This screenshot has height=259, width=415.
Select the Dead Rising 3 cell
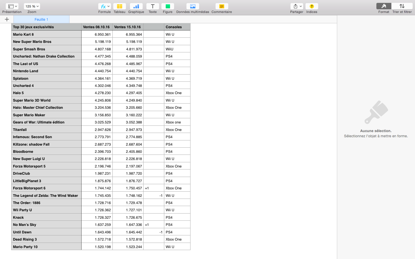pyautogui.click(x=46, y=239)
